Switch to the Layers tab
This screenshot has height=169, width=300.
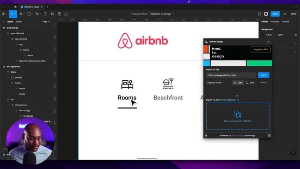click(10, 22)
